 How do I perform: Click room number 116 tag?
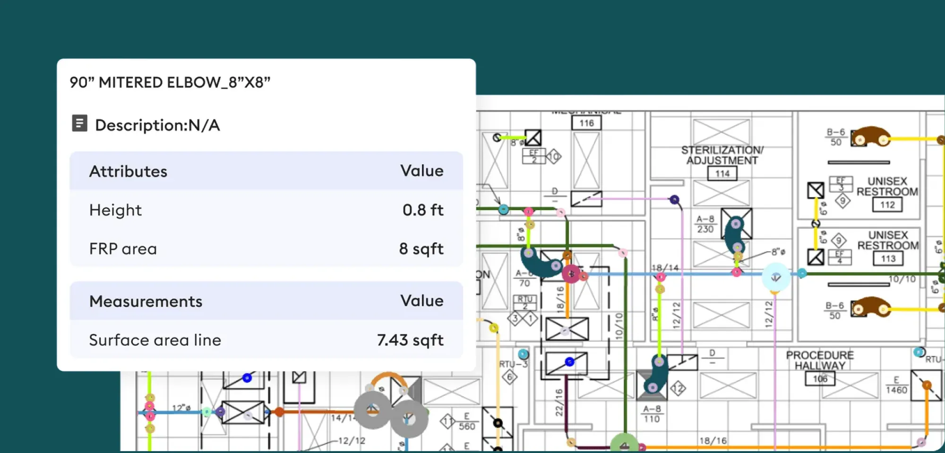pos(586,123)
